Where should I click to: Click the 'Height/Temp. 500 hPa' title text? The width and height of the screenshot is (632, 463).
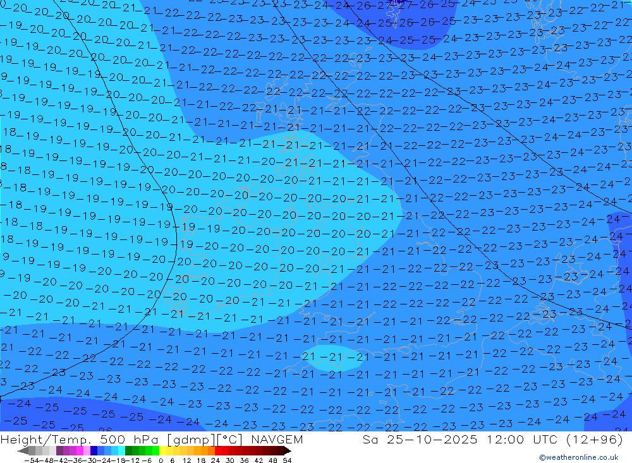(81, 439)
